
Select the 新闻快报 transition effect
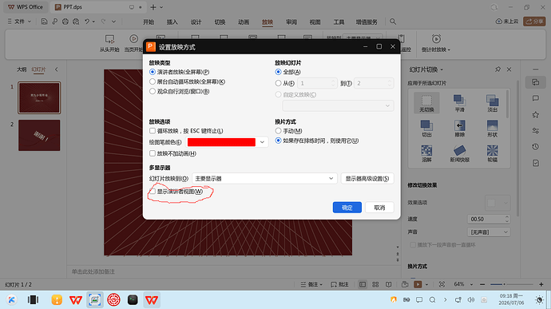(x=460, y=153)
